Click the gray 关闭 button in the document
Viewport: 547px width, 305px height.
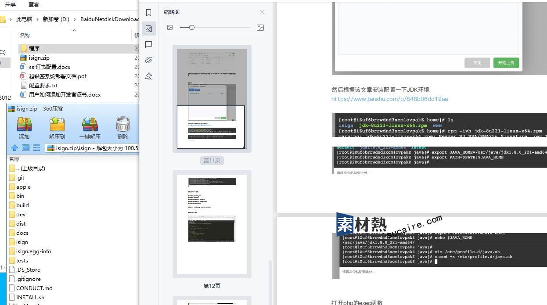477,63
